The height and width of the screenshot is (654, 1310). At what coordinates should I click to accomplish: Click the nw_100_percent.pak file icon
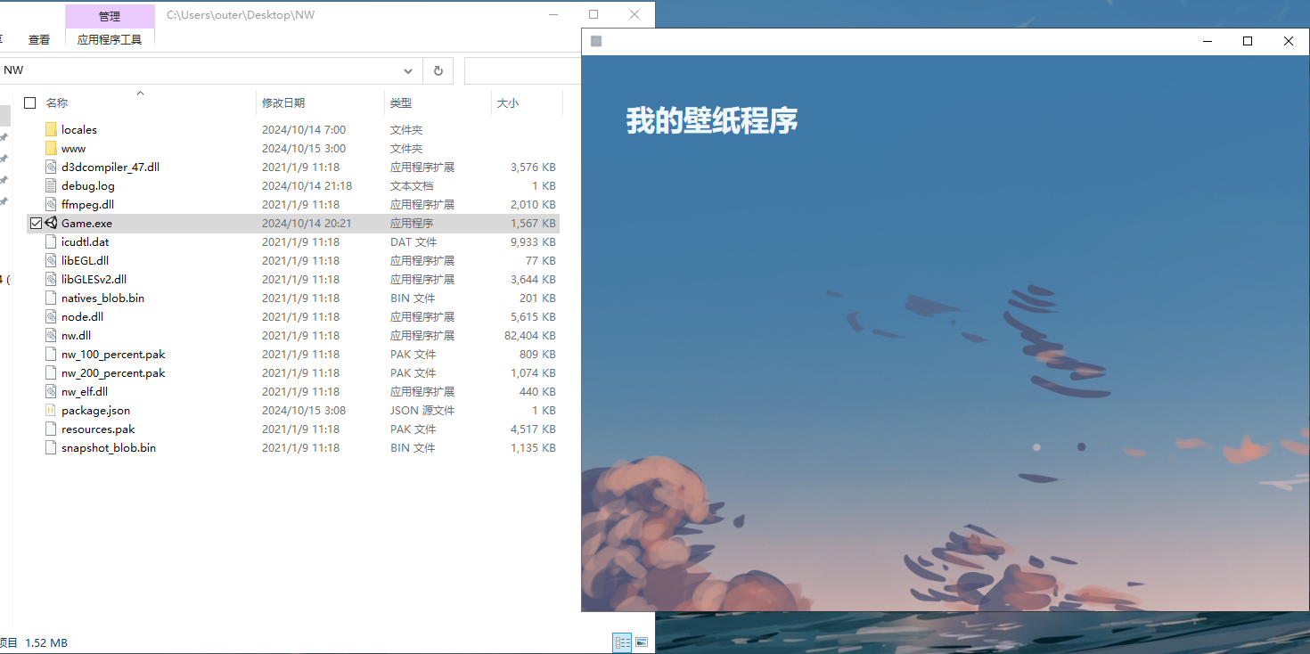point(51,355)
